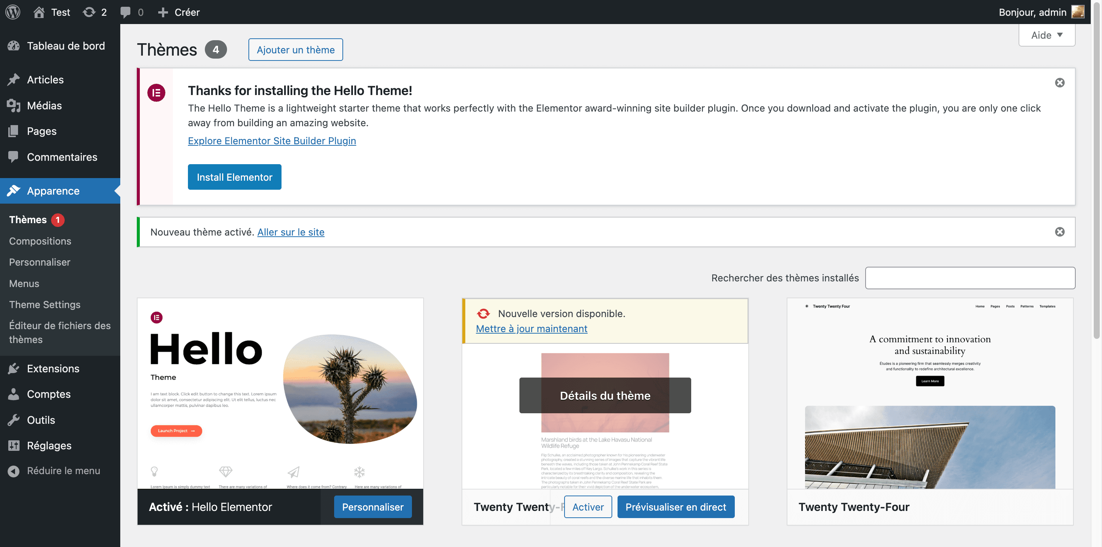Click the Articles pin icon
This screenshot has width=1102, height=547.
coord(14,80)
